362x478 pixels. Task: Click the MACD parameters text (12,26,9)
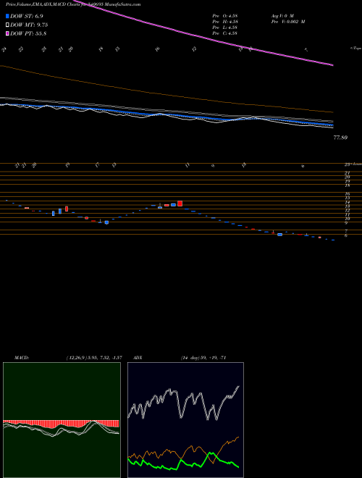pyautogui.click(x=94, y=358)
